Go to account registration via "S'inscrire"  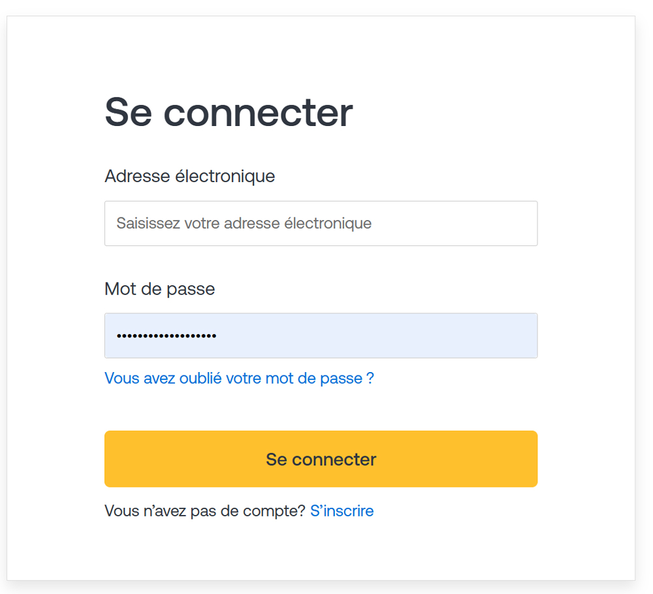point(342,510)
